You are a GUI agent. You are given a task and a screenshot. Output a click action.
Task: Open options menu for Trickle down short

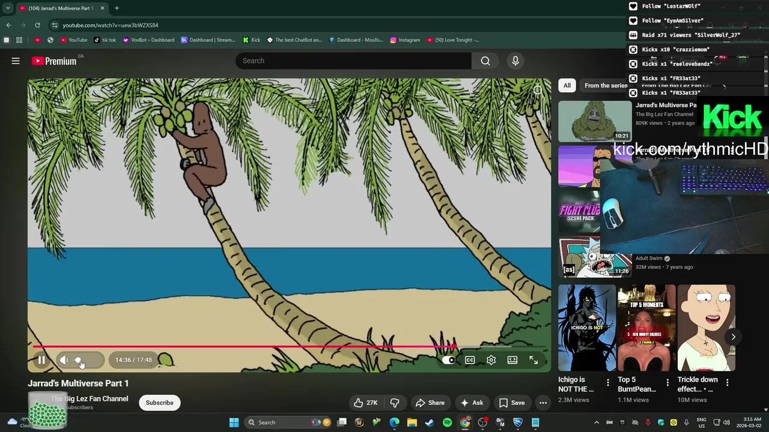727,382
